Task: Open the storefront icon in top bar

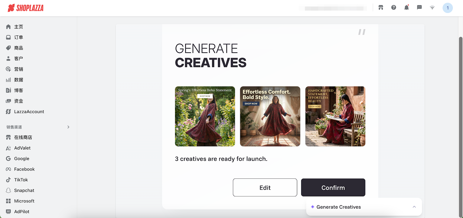Action: point(381,8)
